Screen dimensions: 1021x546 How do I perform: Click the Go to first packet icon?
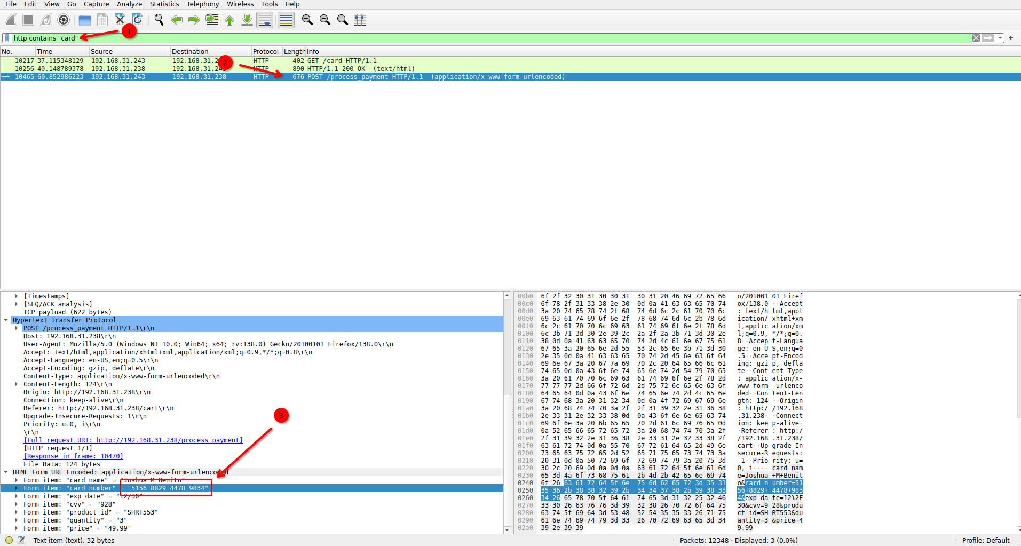click(x=229, y=20)
